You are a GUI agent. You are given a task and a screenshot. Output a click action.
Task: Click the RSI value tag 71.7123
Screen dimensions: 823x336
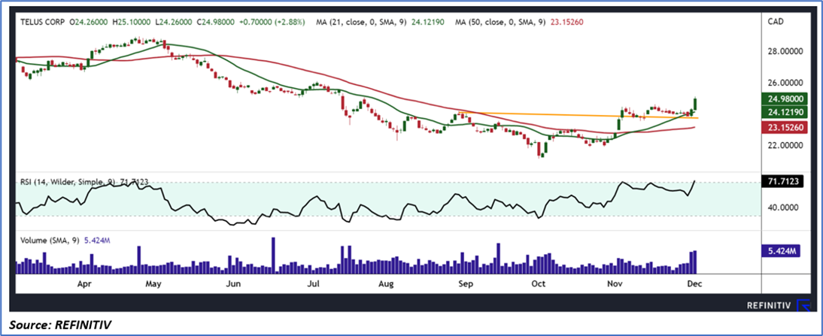tap(784, 182)
